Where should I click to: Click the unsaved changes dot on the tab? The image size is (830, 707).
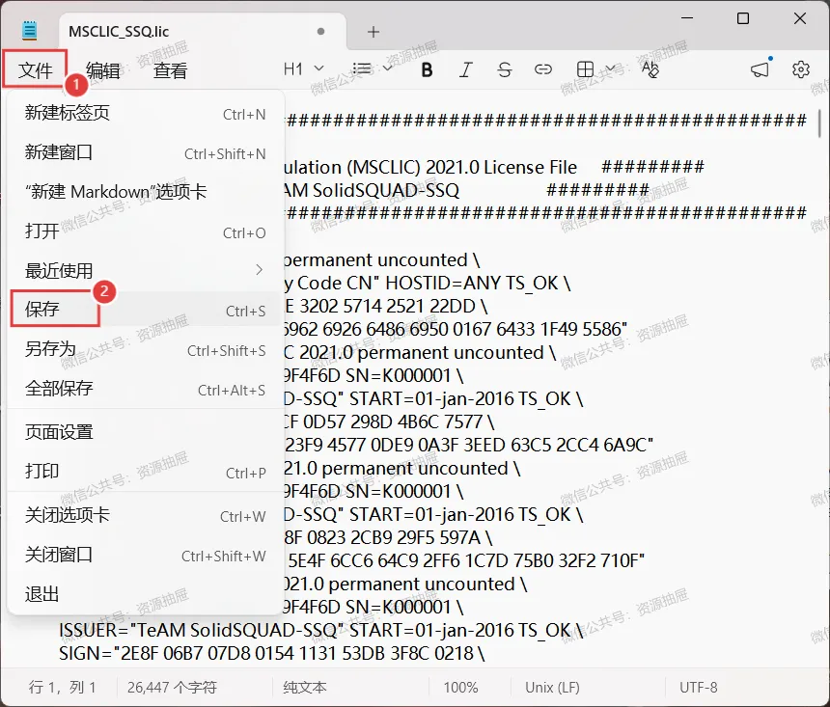coord(320,32)
